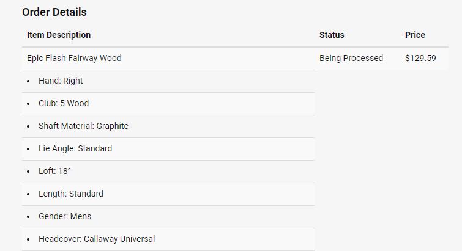Screen dimensions: 462x251
Task: Select the Length: Standard row
Action: pos(71,194)
